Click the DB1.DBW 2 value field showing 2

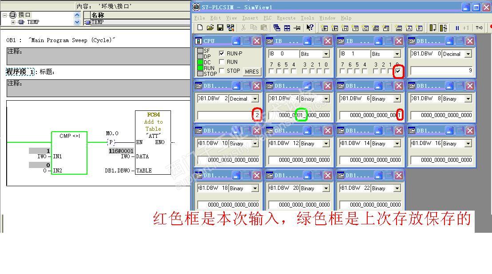(x=228, y=115)
